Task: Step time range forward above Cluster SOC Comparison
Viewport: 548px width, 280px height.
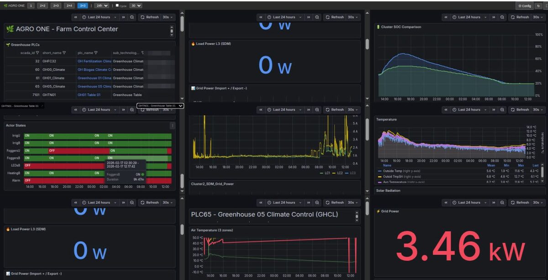Action: click(493, 17)
